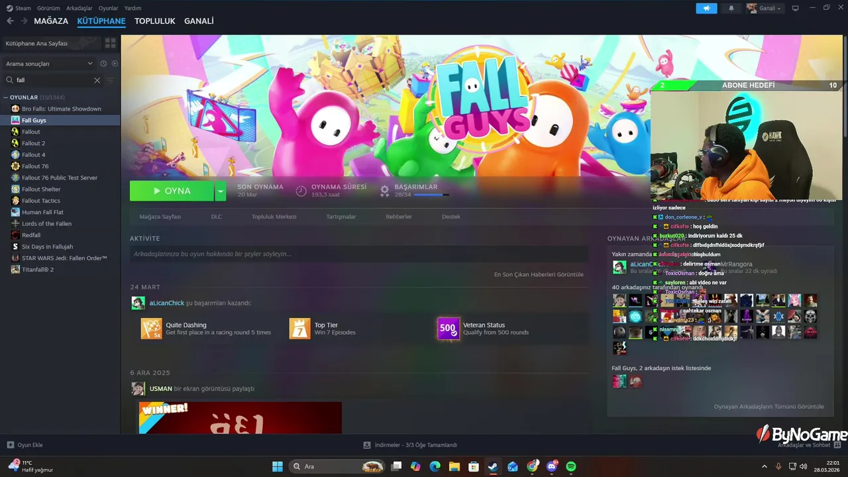Toggle library grid view icon
The height and width of the screenshot is (477, 848).
pos(110,43)
